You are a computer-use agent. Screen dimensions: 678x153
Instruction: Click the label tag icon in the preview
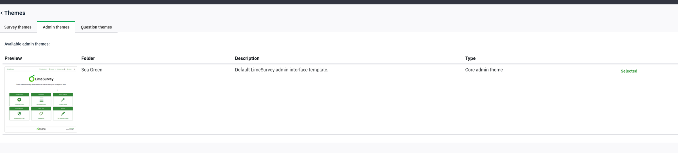[x=41, y=114]
